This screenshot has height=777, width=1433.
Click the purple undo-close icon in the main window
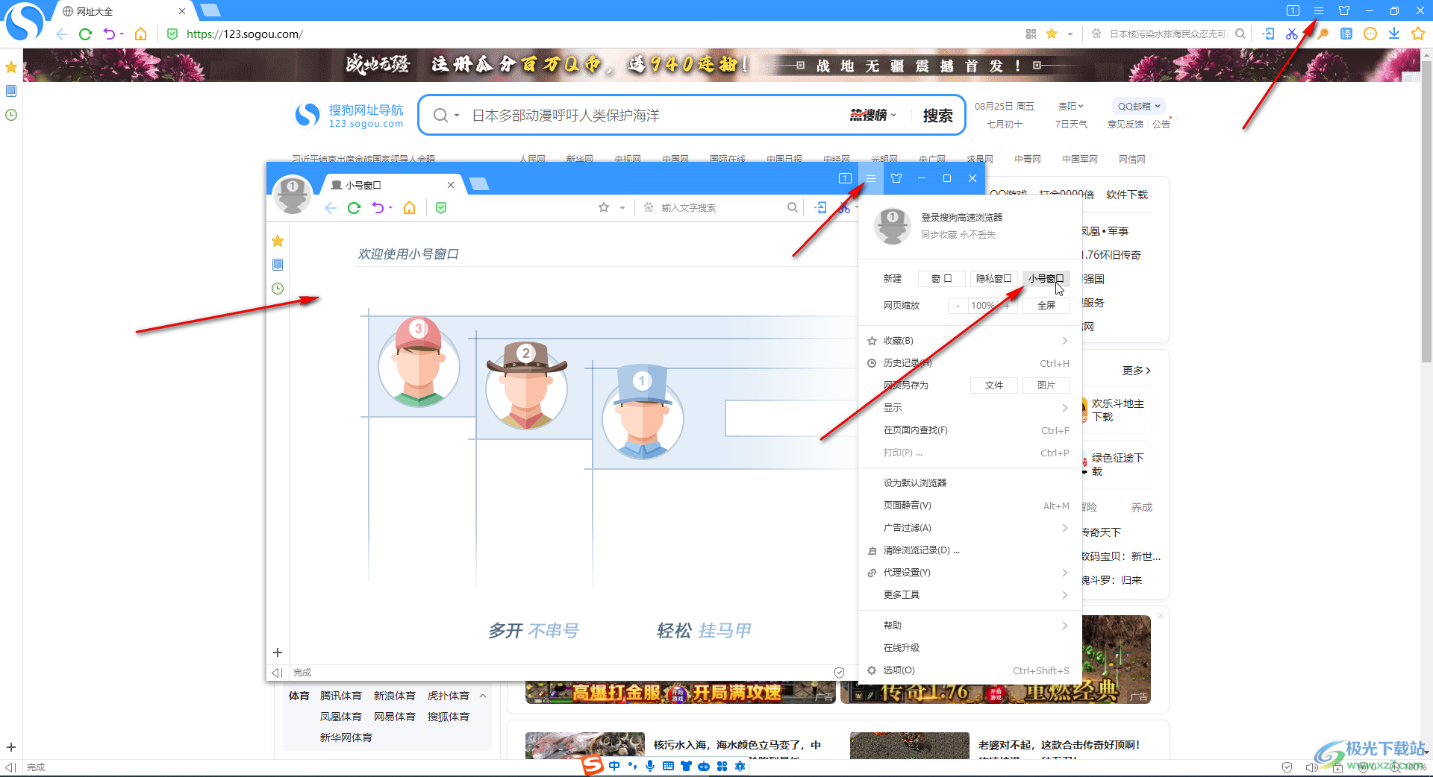point(109,34)
